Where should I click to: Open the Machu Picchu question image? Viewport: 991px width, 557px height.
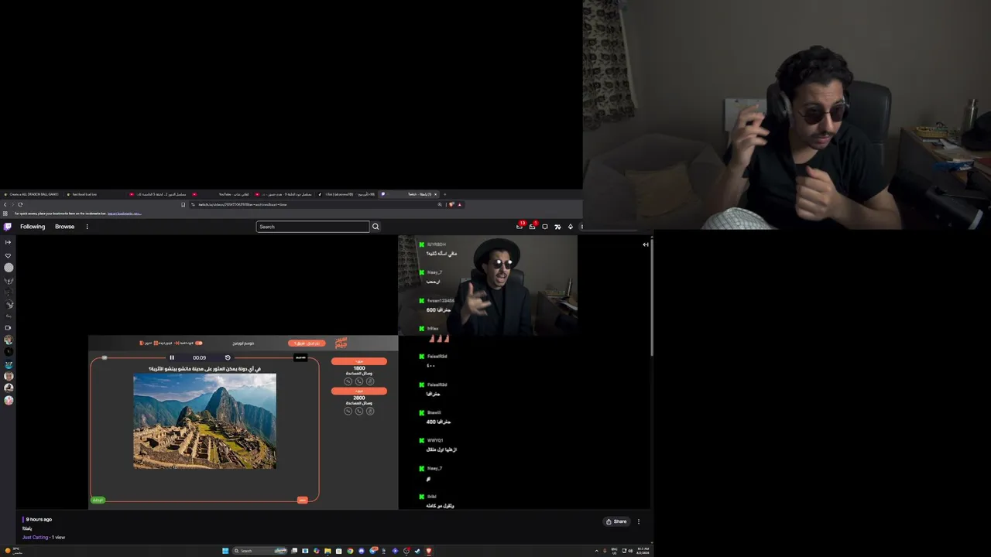(x=204, y=421)
